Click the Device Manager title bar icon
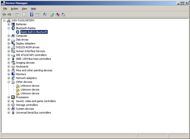This screenshot has height=139, width=190. coord(3,3)
